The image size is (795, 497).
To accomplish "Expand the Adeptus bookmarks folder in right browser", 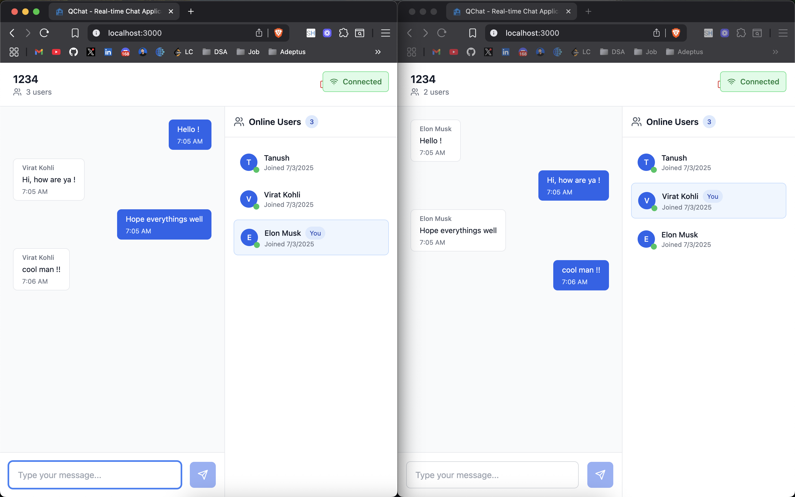I will coord(684,52).
